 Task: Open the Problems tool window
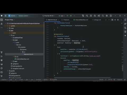[x=2, y=68]
